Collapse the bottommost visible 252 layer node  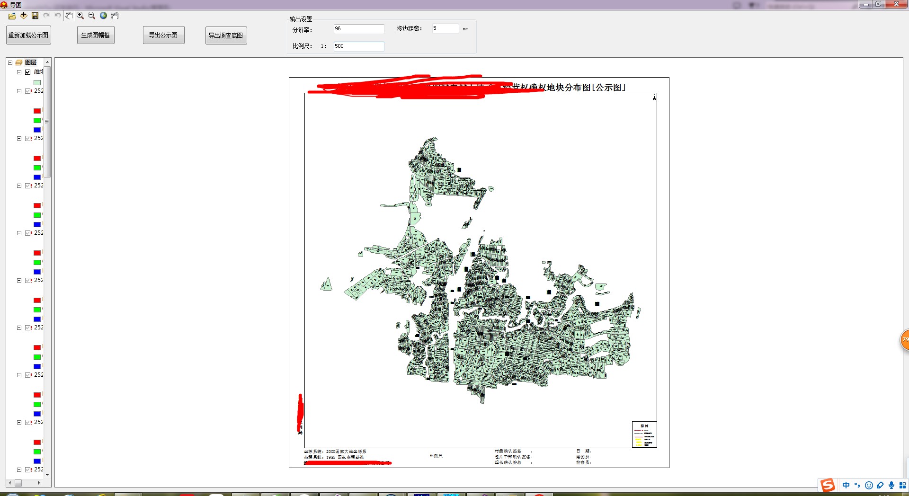click(x=19, y=470)
